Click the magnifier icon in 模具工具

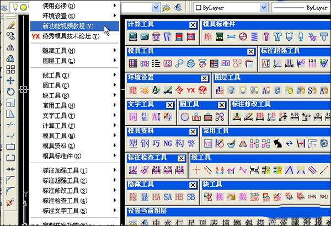pyautogui.click(x=179, y=63)
